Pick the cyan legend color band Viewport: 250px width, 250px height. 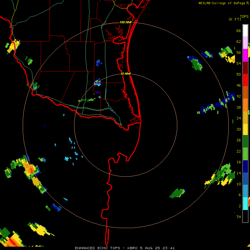click(x=245, y=204)
